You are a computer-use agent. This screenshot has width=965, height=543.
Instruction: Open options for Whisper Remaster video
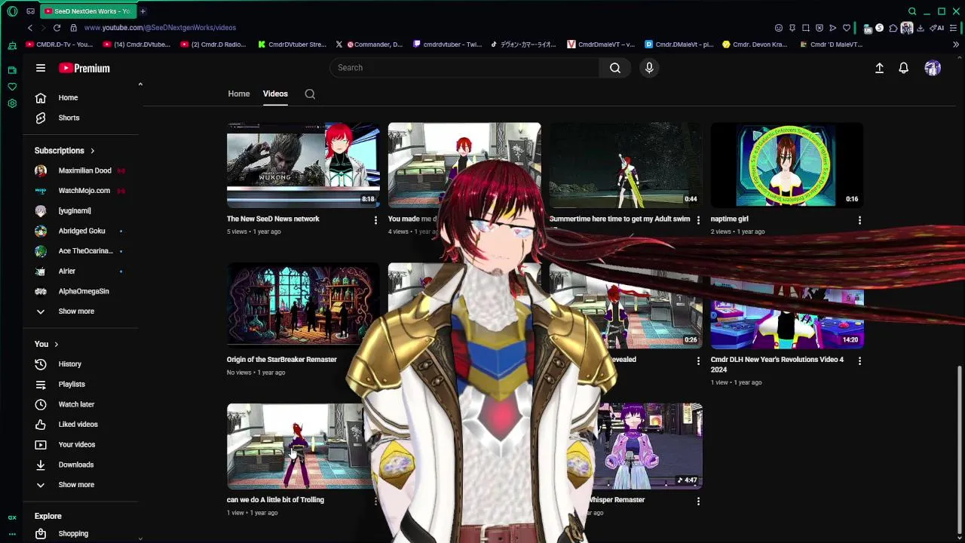[698, 501]
